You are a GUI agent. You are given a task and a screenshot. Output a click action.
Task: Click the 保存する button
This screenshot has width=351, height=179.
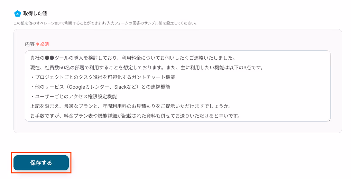point(41,163)
